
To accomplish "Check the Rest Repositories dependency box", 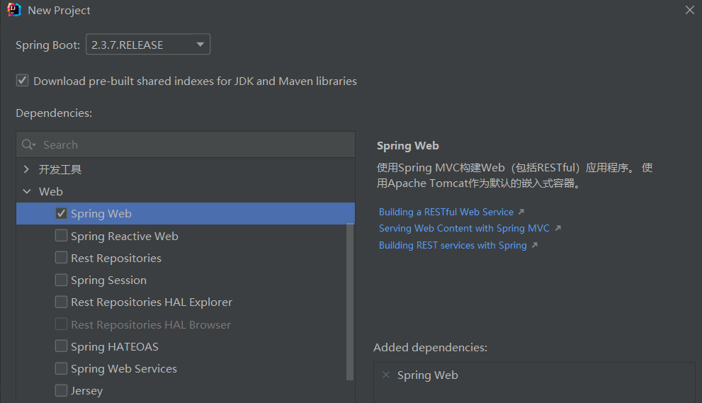I will pyautogui.click(x=62, y=258).
